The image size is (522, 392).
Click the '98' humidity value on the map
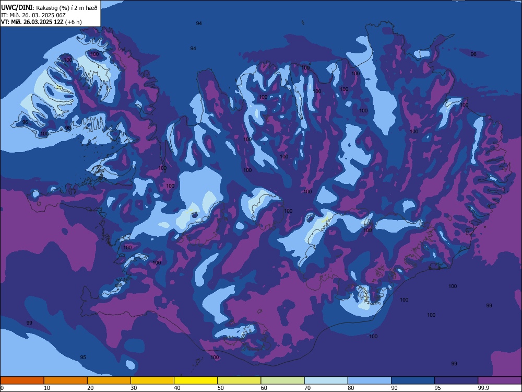pyautogui.click(x=67, y=128)
